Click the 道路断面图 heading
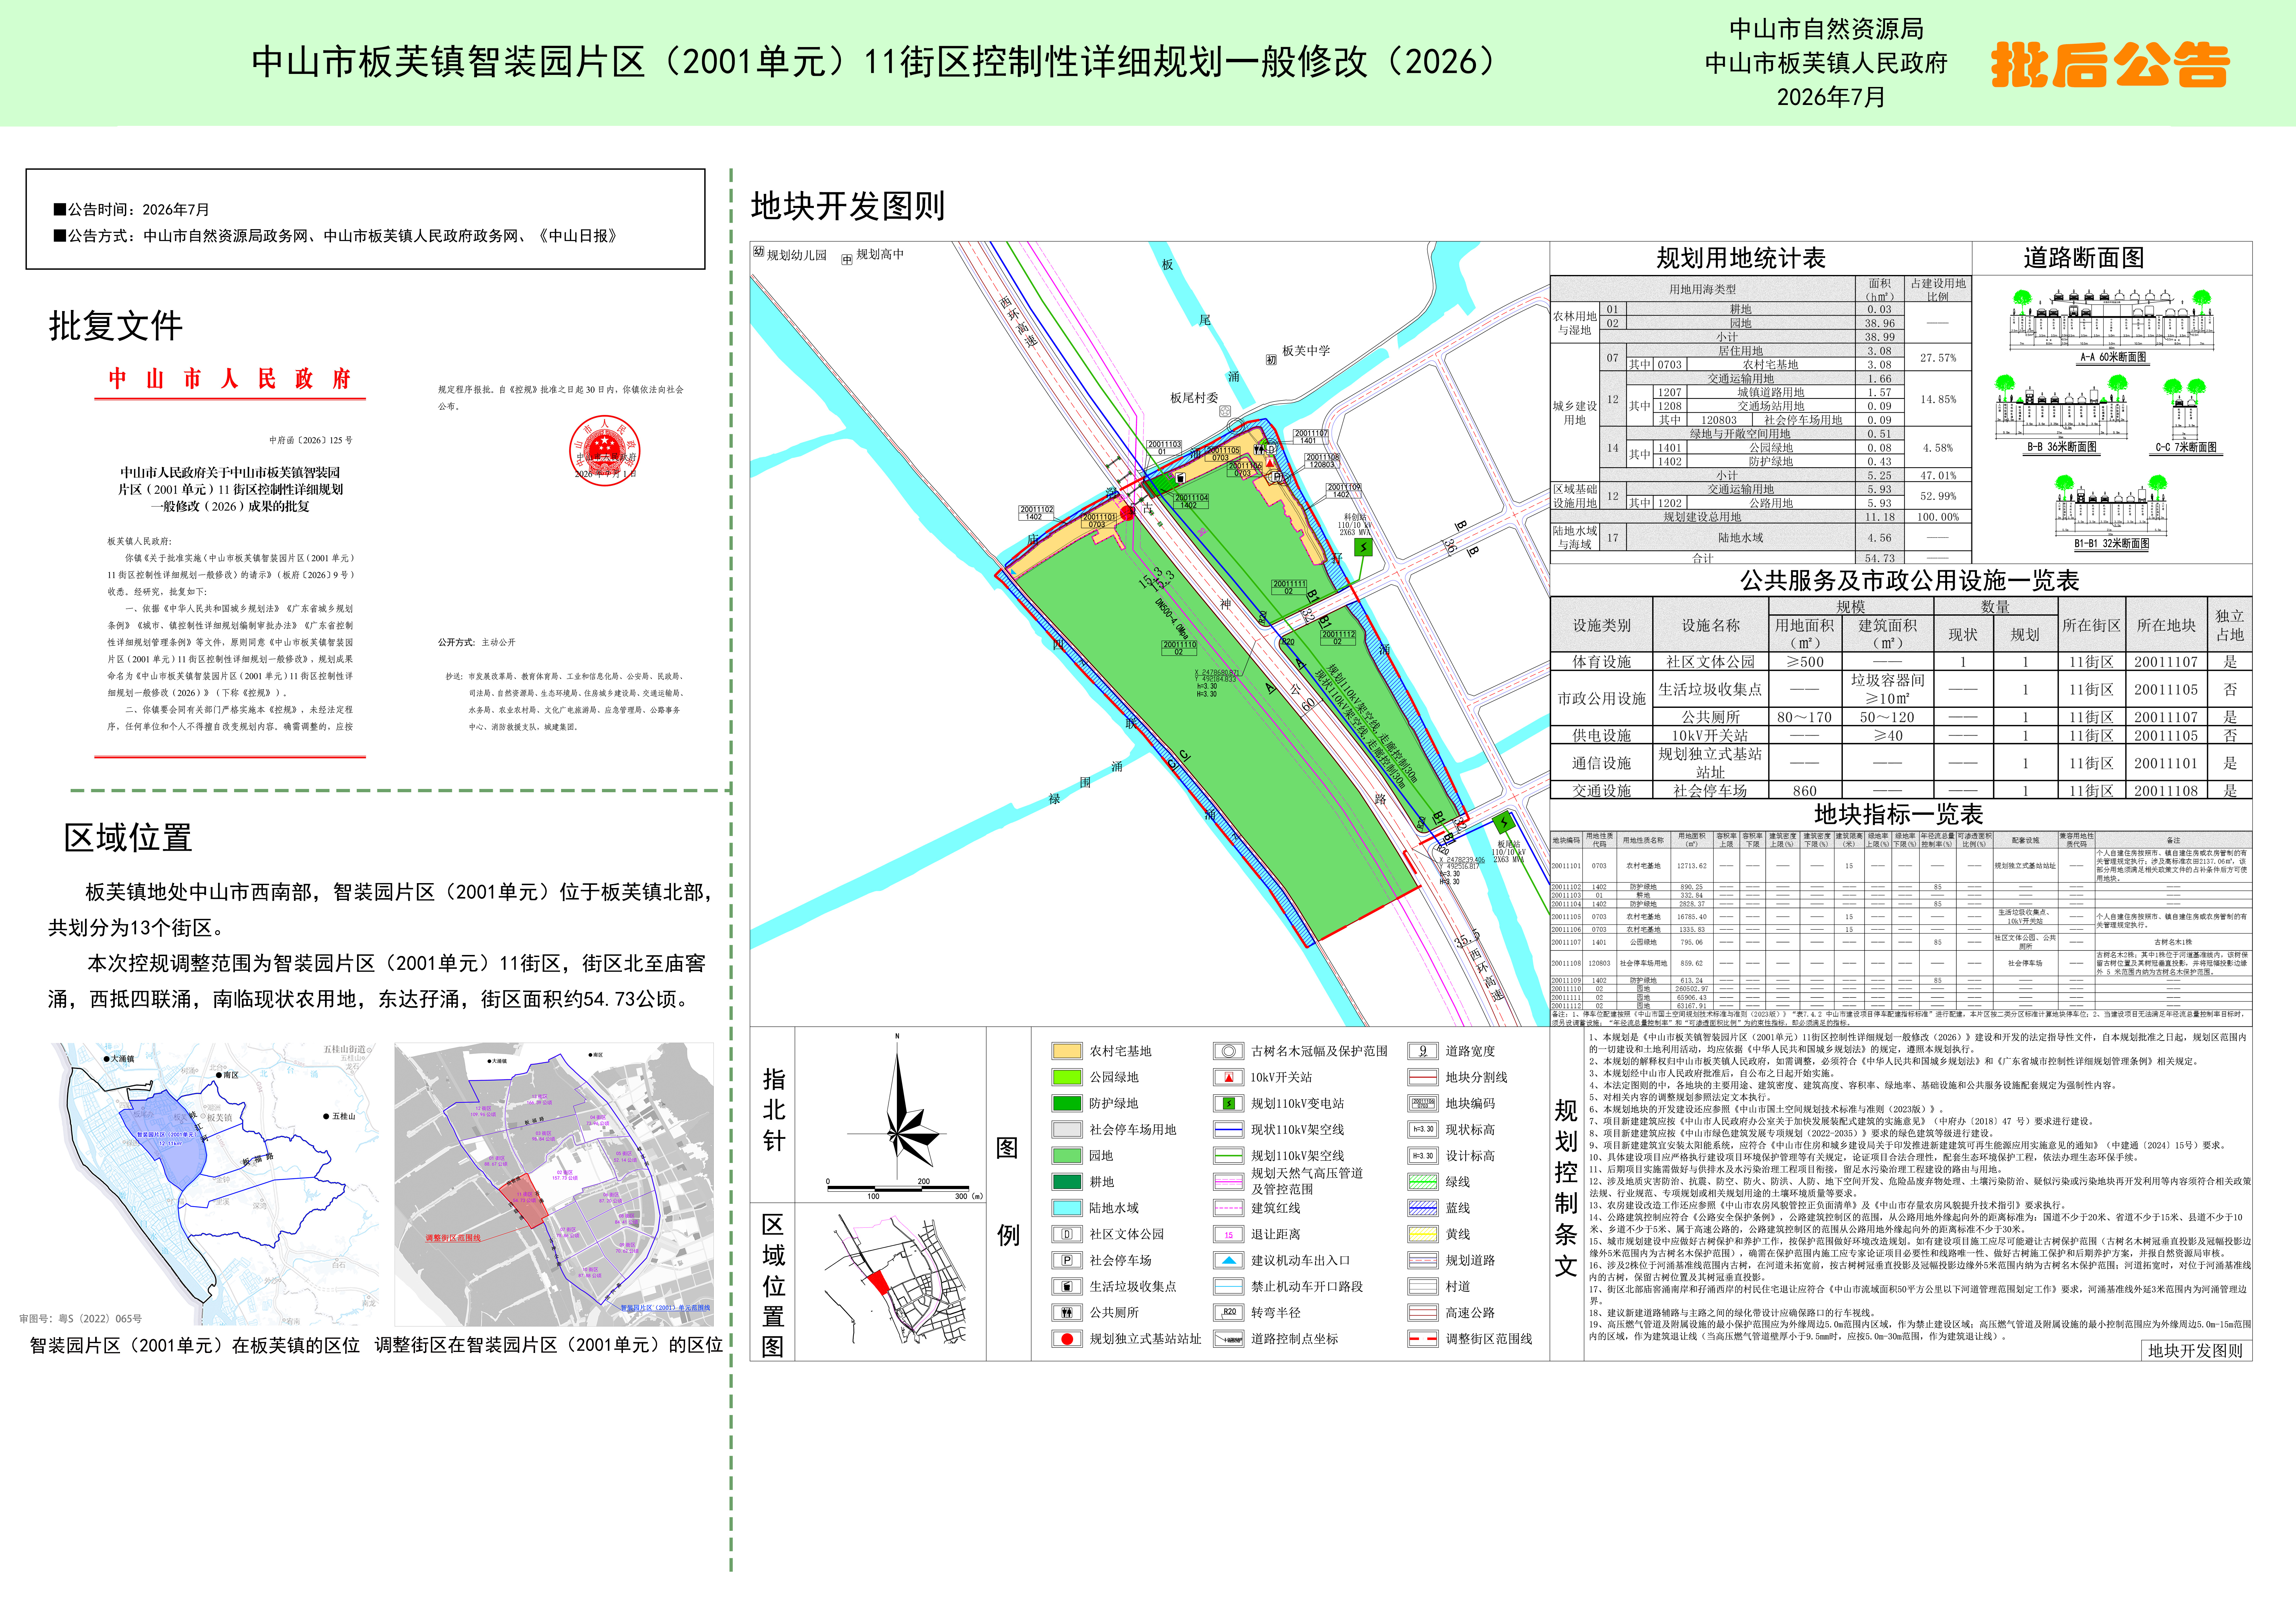 coord(2084,258)
